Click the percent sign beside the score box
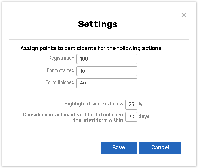 140,104
